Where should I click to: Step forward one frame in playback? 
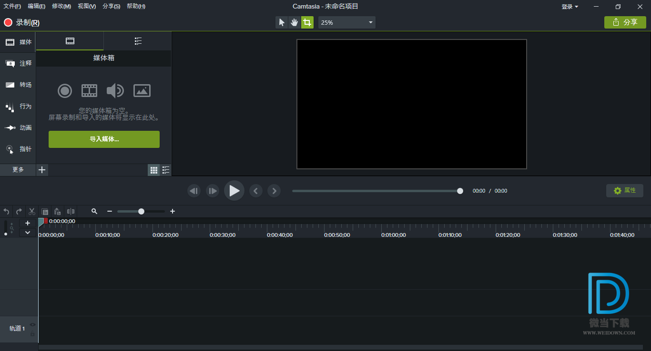click(x=213, y=191)
